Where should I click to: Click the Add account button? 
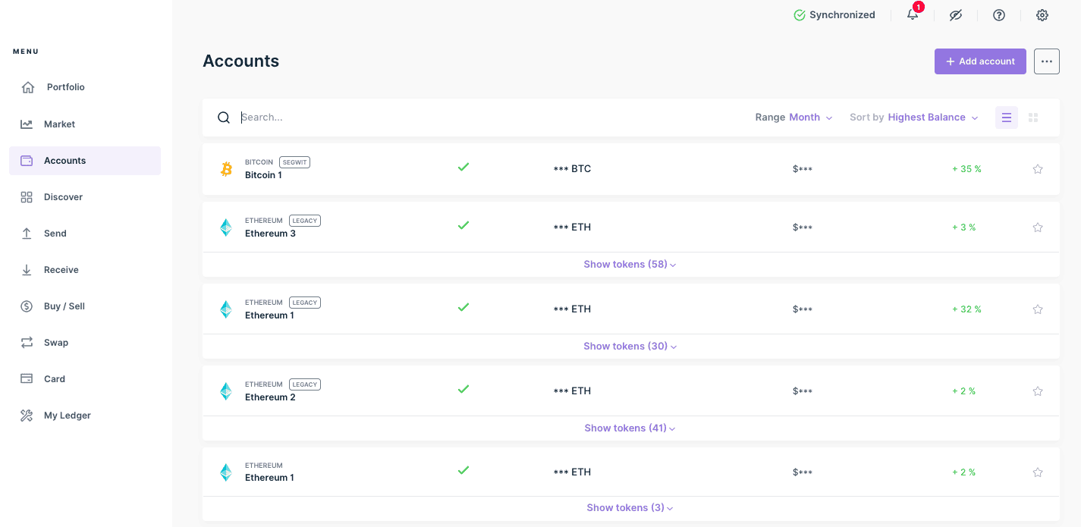click(979, 61)
